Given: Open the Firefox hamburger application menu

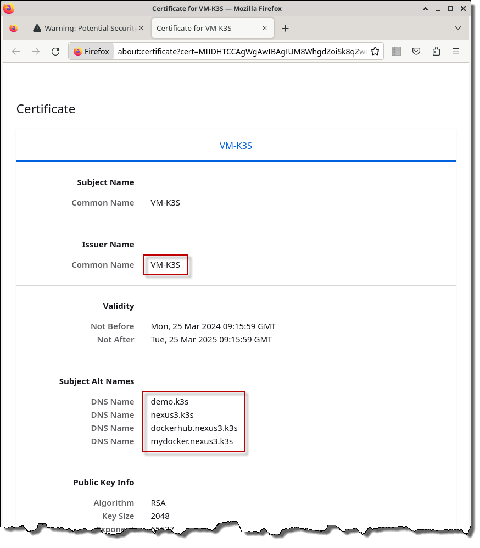Looking at the screenshot, I should click(456, 51).
